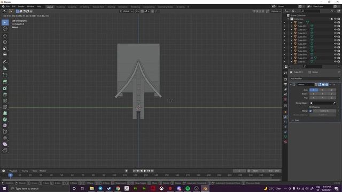
Task: Click the timeline Play button
Action: click(x=145, y=171)
